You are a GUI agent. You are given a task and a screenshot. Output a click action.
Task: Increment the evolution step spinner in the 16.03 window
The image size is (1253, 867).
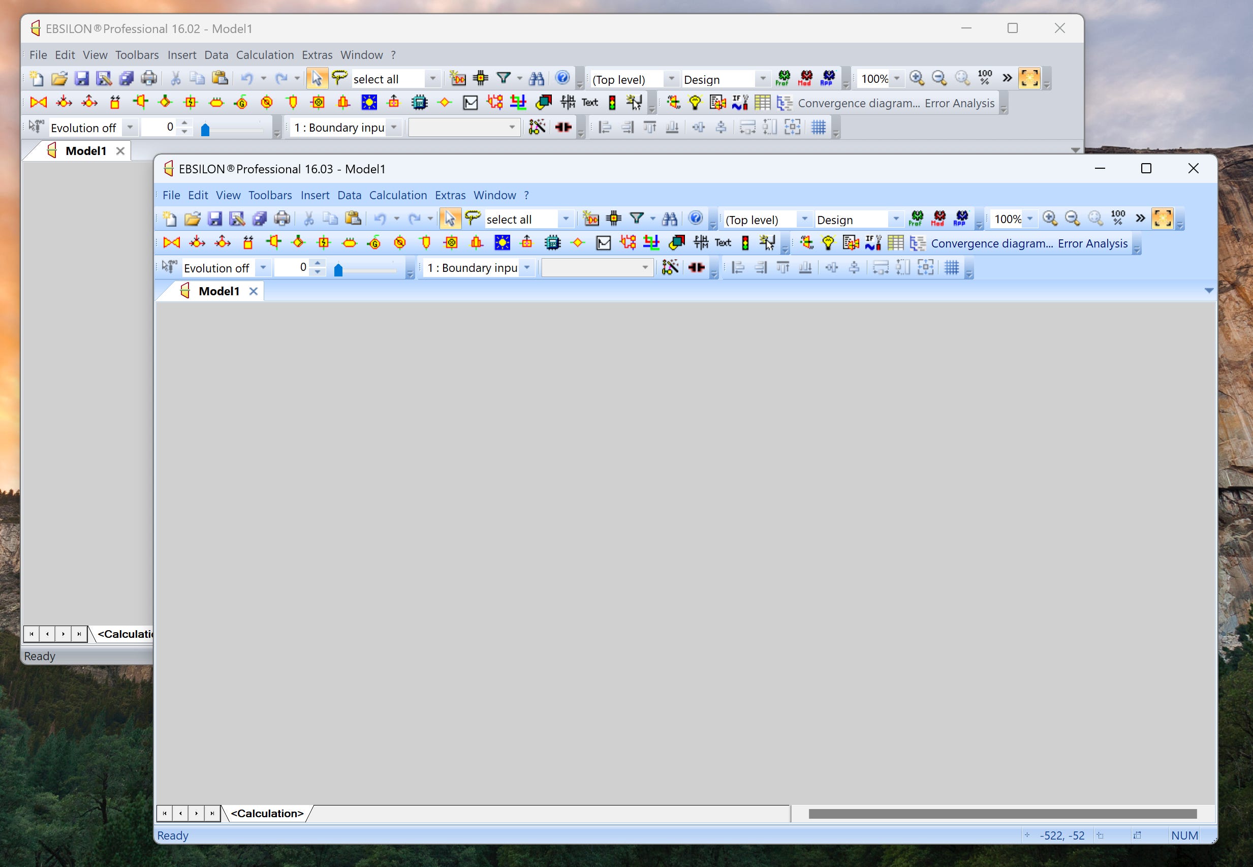(318, 263)
